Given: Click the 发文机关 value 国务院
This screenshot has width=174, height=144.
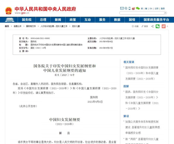Looking at the screenshot, I should coord(34,42).
